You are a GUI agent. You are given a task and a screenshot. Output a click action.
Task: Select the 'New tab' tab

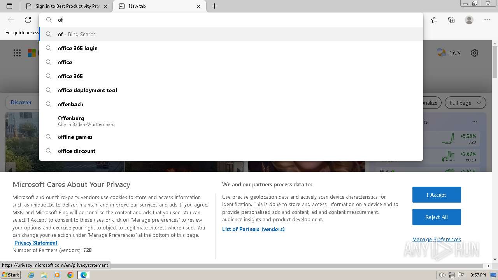pyautogui.click(x=159, y=6)
